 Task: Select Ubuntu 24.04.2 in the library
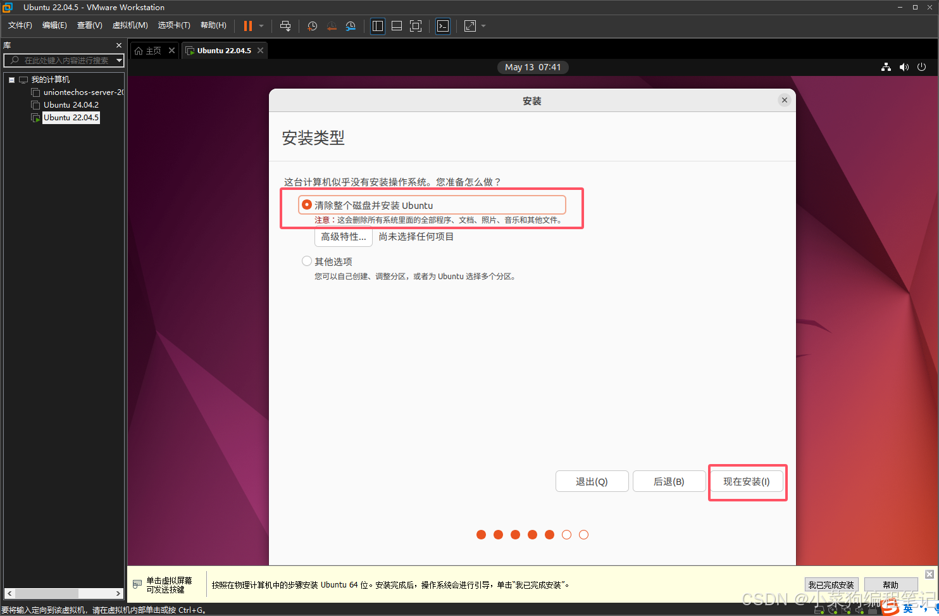71,104
